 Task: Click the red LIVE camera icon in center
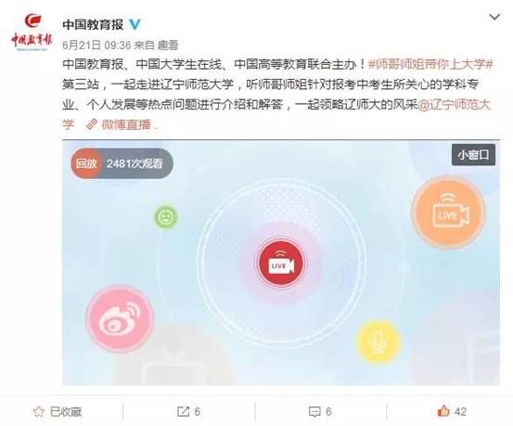tap(281, 264)
